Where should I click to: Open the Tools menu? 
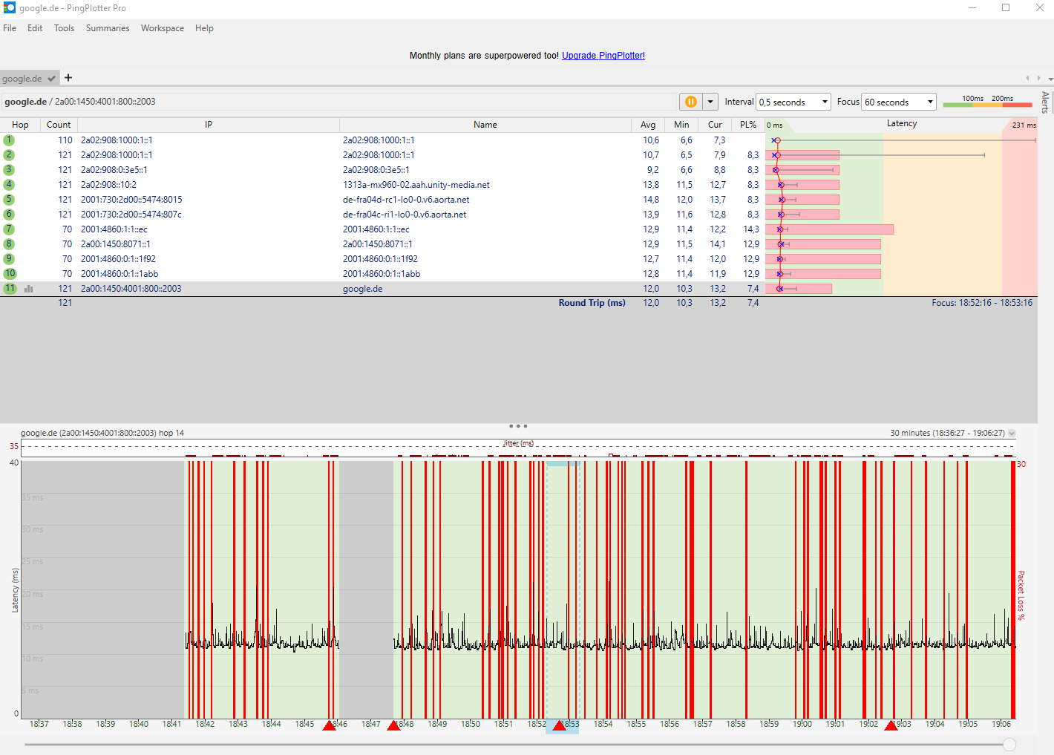[64, 28]
